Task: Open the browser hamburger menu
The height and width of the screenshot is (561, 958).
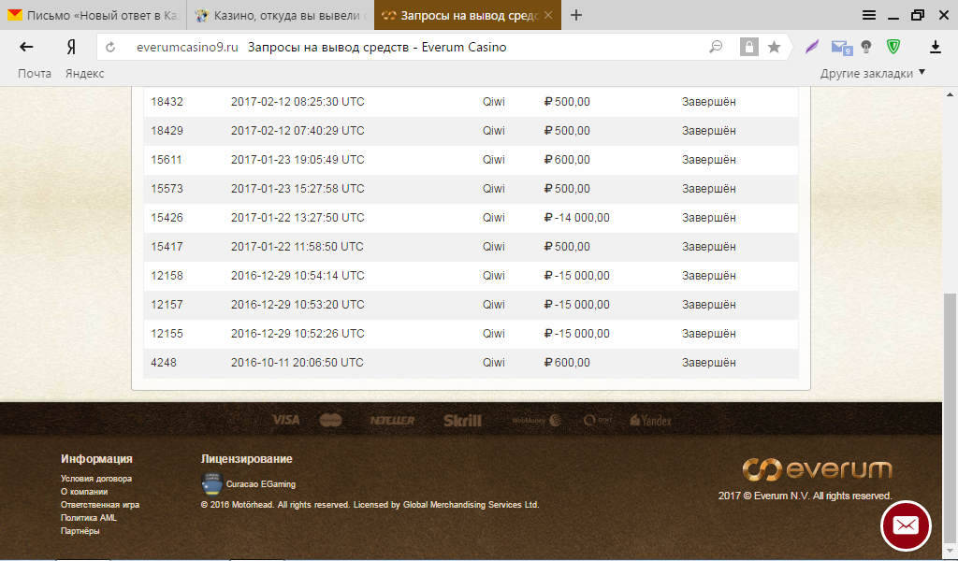Action: pos(869,15)
